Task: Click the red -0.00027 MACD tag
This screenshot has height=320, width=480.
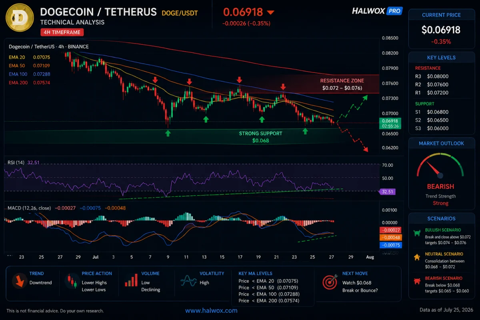Action: tap(391, 230)
